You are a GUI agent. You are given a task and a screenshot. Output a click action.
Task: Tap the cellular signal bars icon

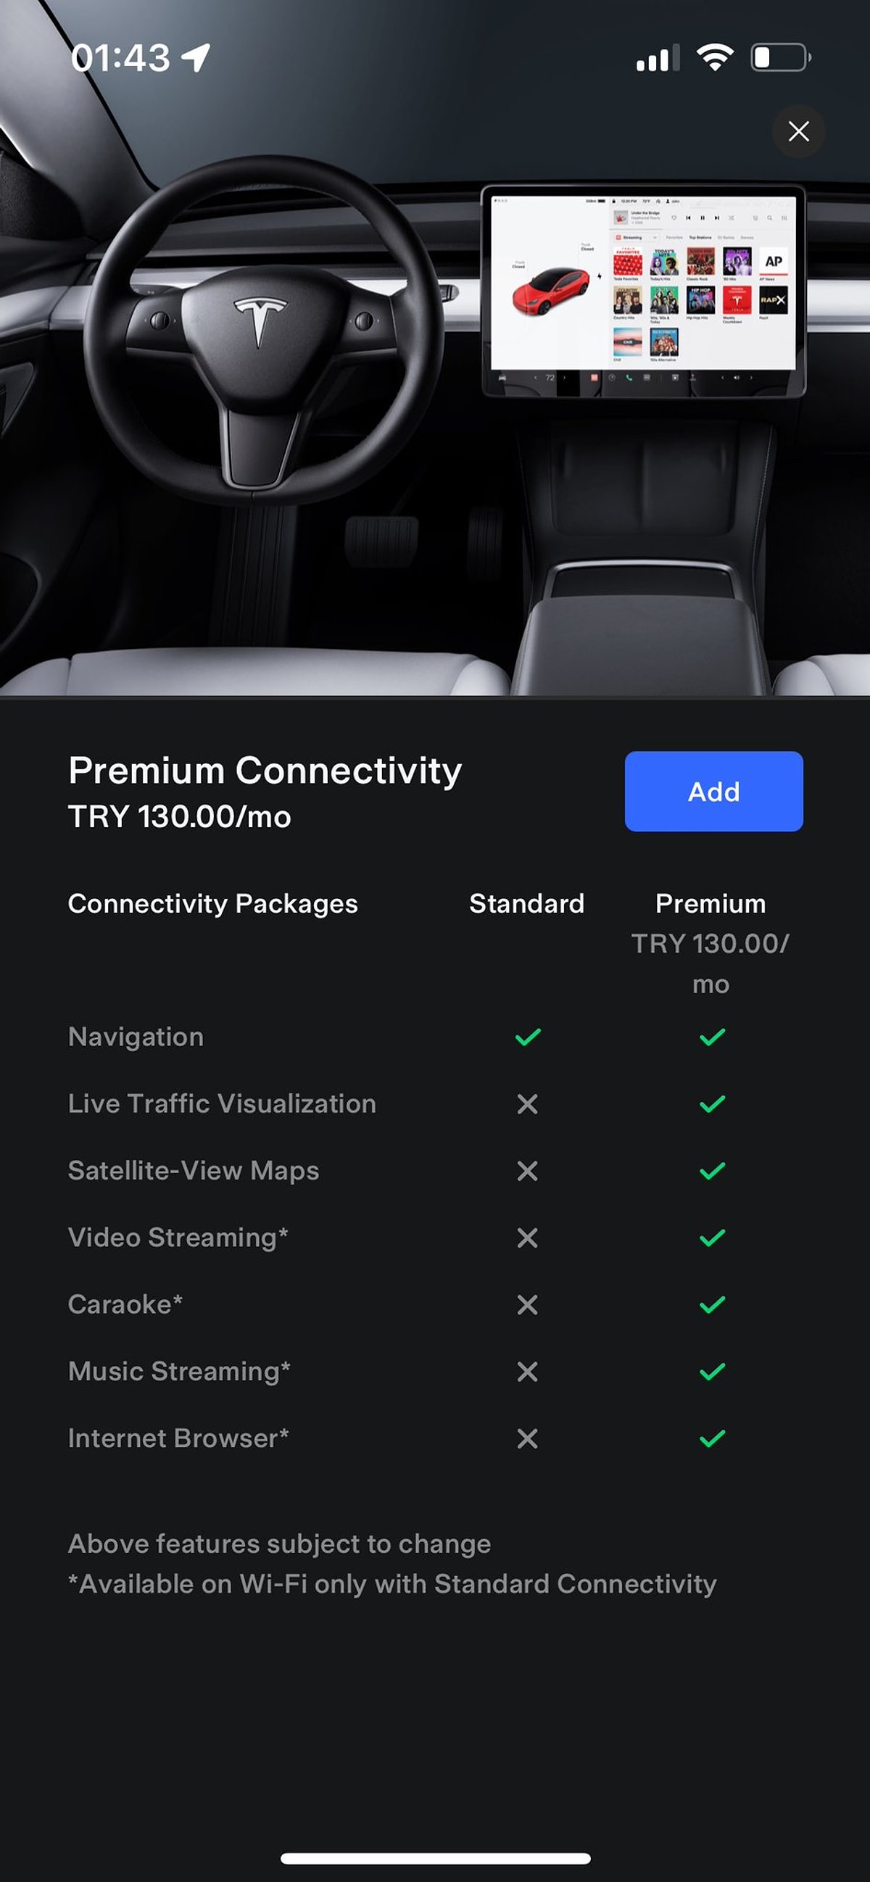[658, 59]
